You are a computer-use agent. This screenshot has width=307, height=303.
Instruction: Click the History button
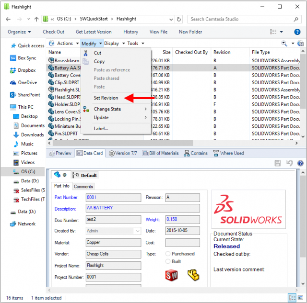tap(130, 32)
